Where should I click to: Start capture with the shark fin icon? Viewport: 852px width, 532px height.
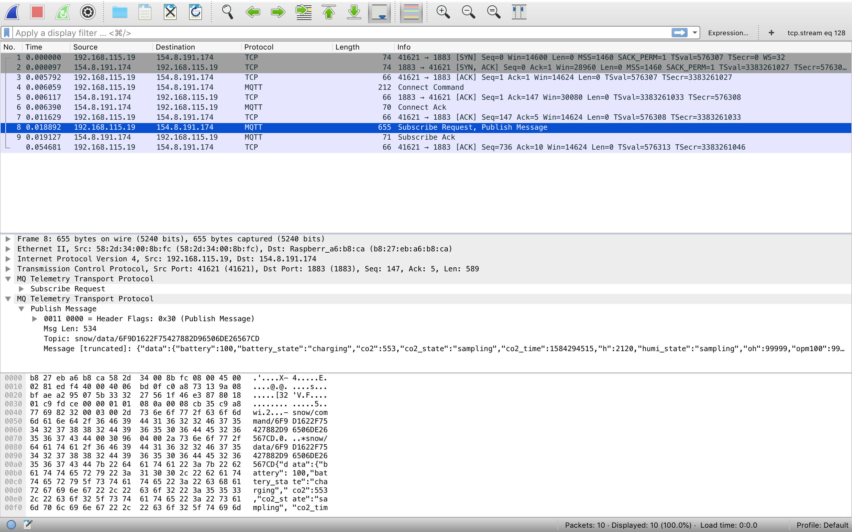click(x=12, y=12)
